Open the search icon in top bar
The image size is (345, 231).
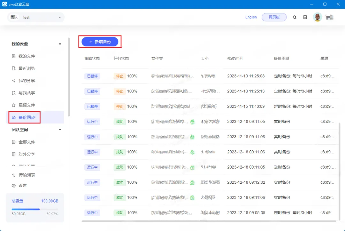click(295, 17)
